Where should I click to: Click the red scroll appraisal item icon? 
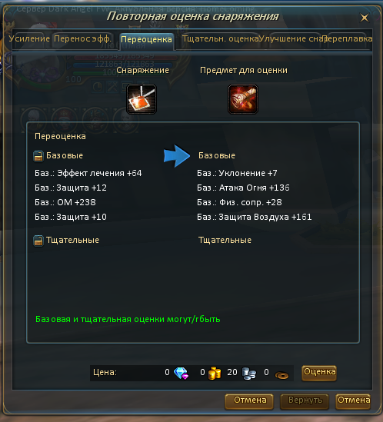pos(243,99)
